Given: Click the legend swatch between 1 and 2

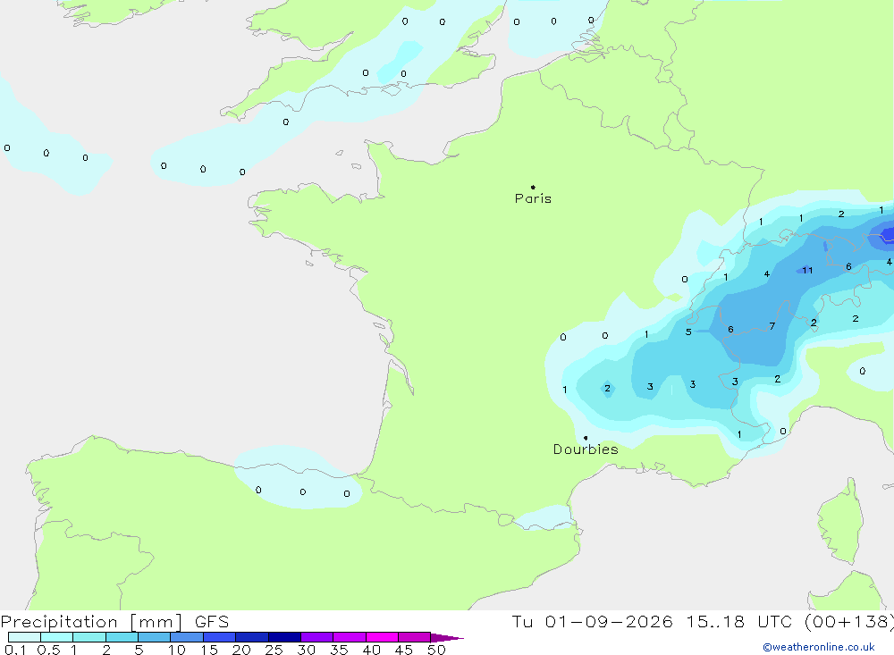Looking at the screenshot, I should point(89,637).
